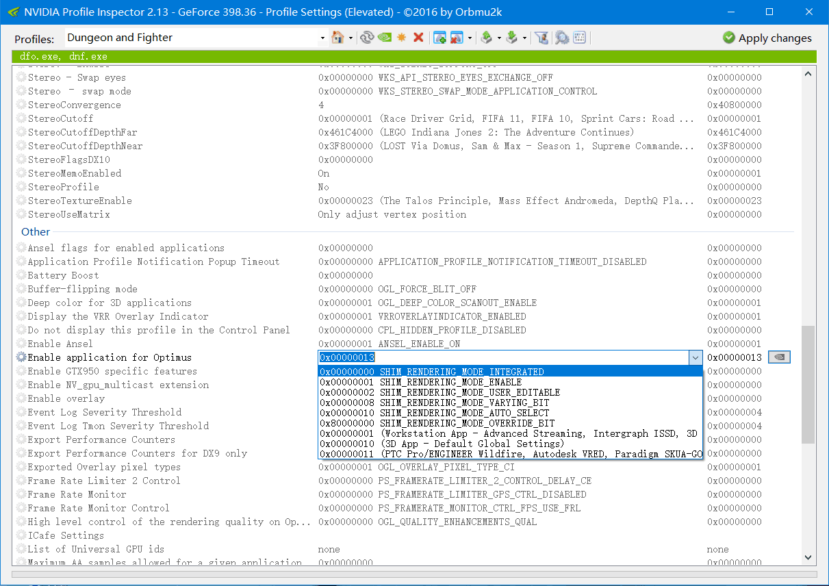Collapse the Optimus value dropdown with its arrow
Viewport: 829px width, 586px height.
tap(696, 357)
